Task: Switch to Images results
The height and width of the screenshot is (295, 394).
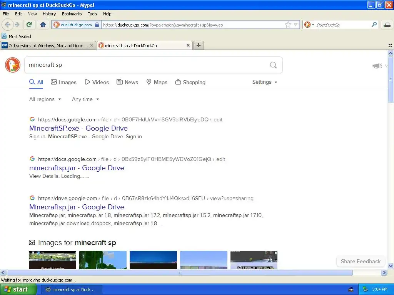Action: tap(63, 82)
